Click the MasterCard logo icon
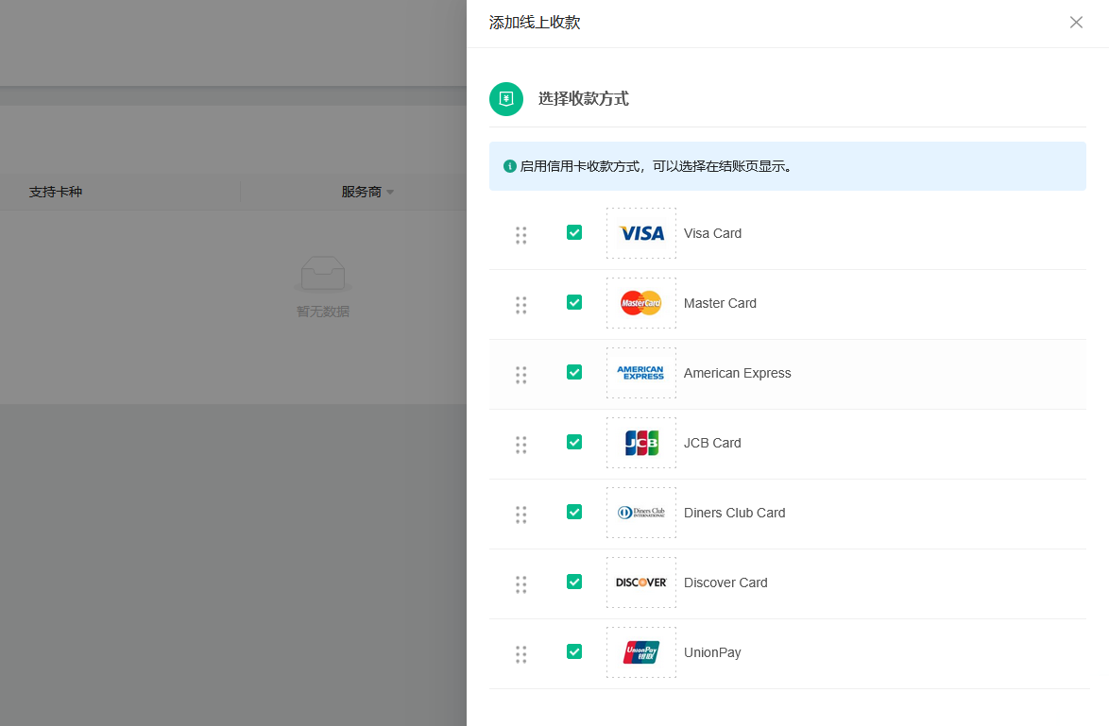 pyautogui.click(x=641, y=303)
